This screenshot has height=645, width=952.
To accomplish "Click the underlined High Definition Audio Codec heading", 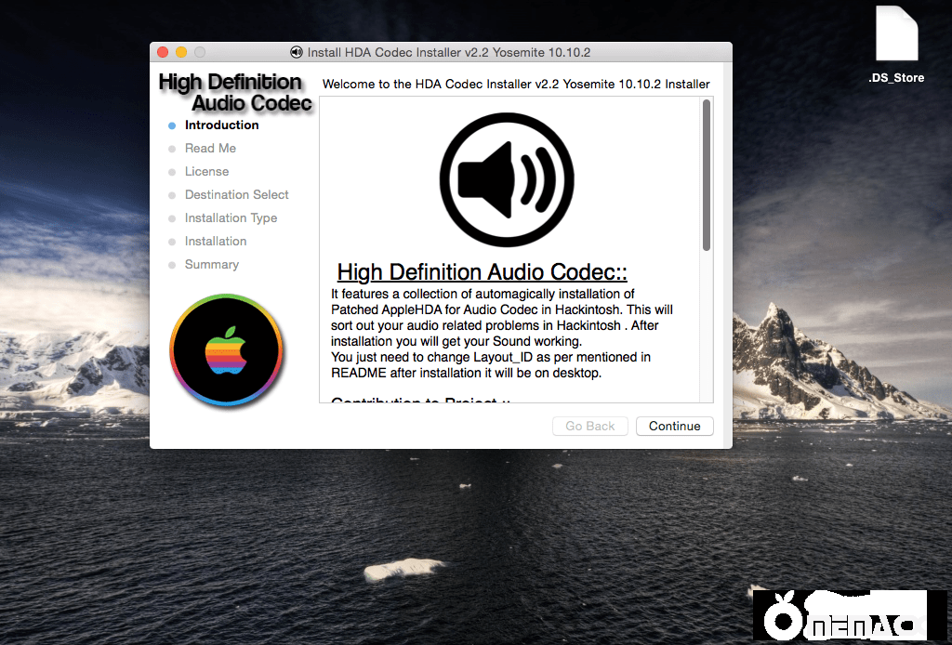I will coord(482,272).
